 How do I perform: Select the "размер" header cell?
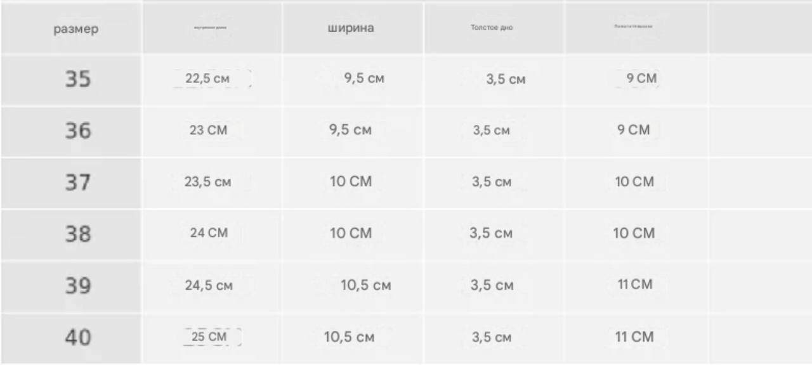pos(76,29)
